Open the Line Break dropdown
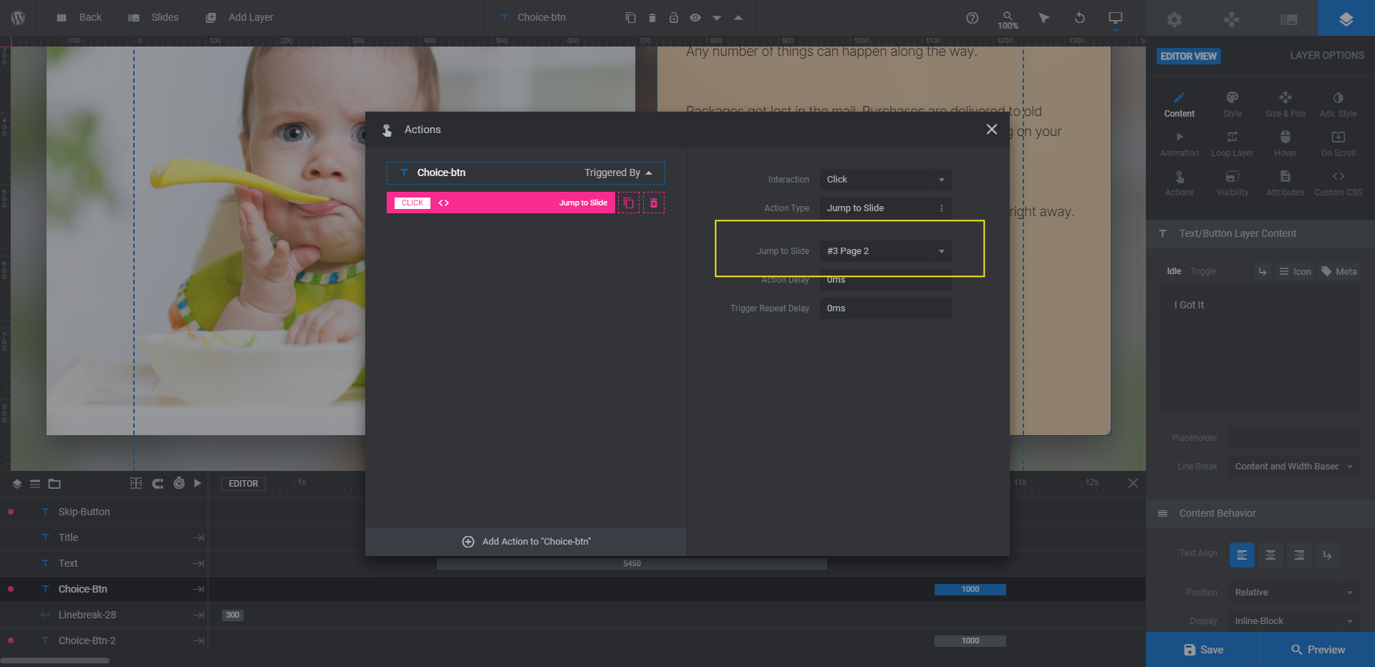Screen dimensions: 1375x667 click(1294, 467)
